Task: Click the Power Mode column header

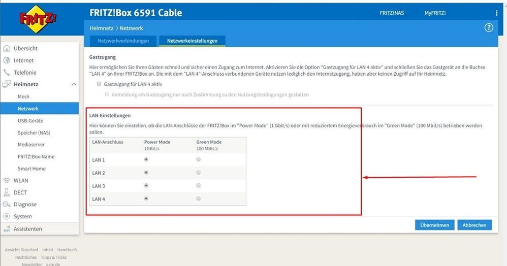Action: click(x=157, y=142)
